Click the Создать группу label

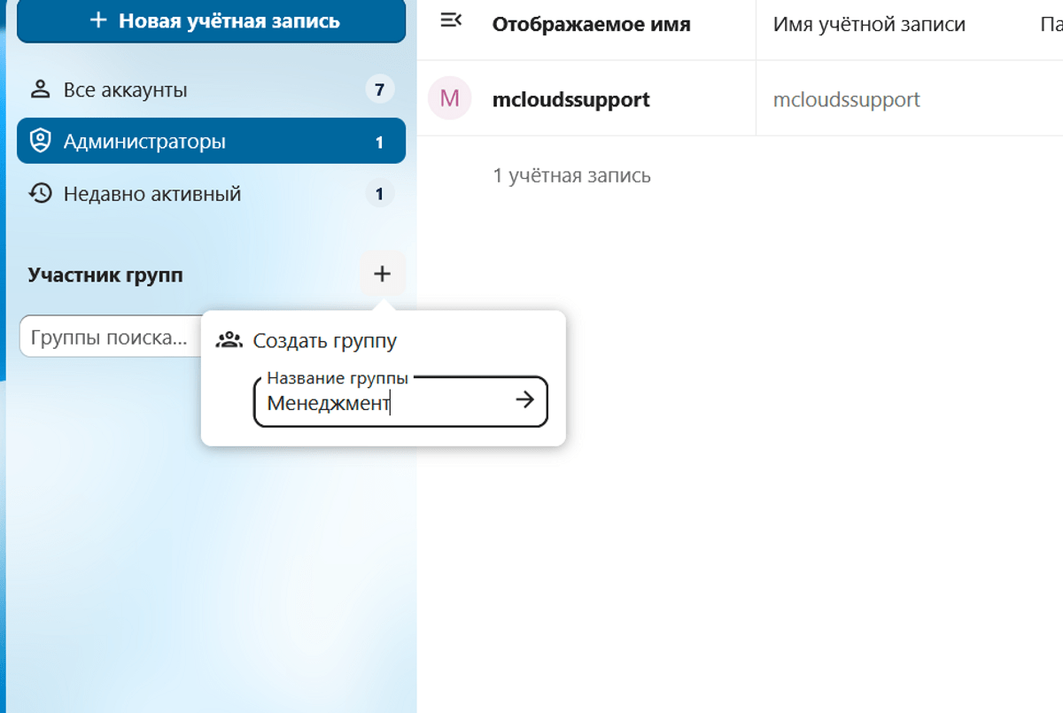[324, 340]
